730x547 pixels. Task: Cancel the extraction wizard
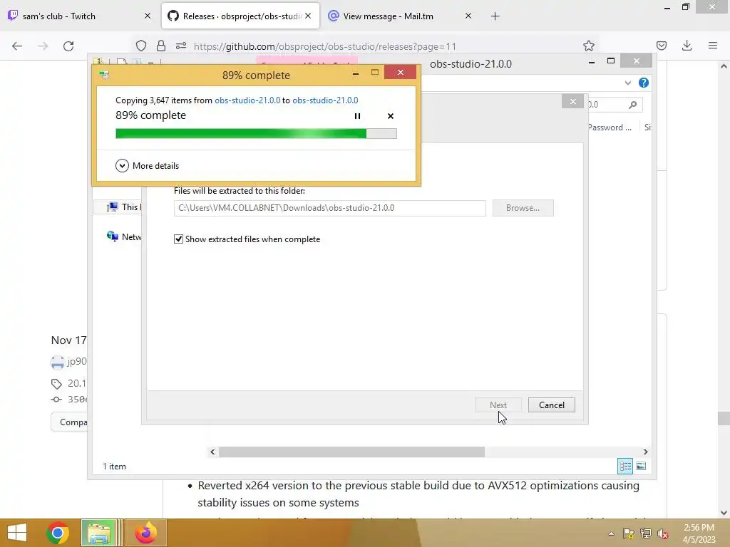552,405
